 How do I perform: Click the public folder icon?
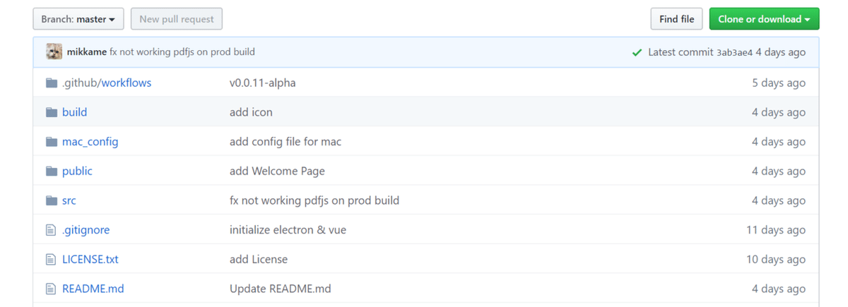51,171
